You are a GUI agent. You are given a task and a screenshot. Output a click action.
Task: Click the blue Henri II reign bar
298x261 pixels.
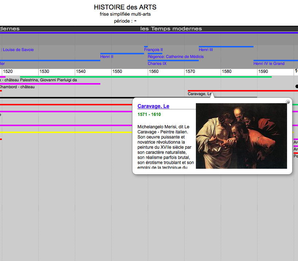[x=122, y=54]
